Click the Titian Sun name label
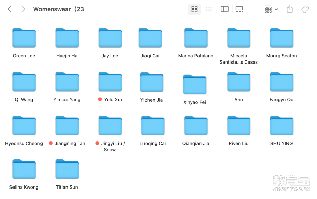Image resolution: width=317 pixels, height=199 pixels. point(67,187)
